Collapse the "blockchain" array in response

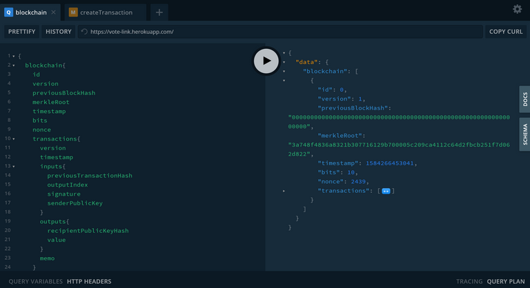click(x=284, y=71)
